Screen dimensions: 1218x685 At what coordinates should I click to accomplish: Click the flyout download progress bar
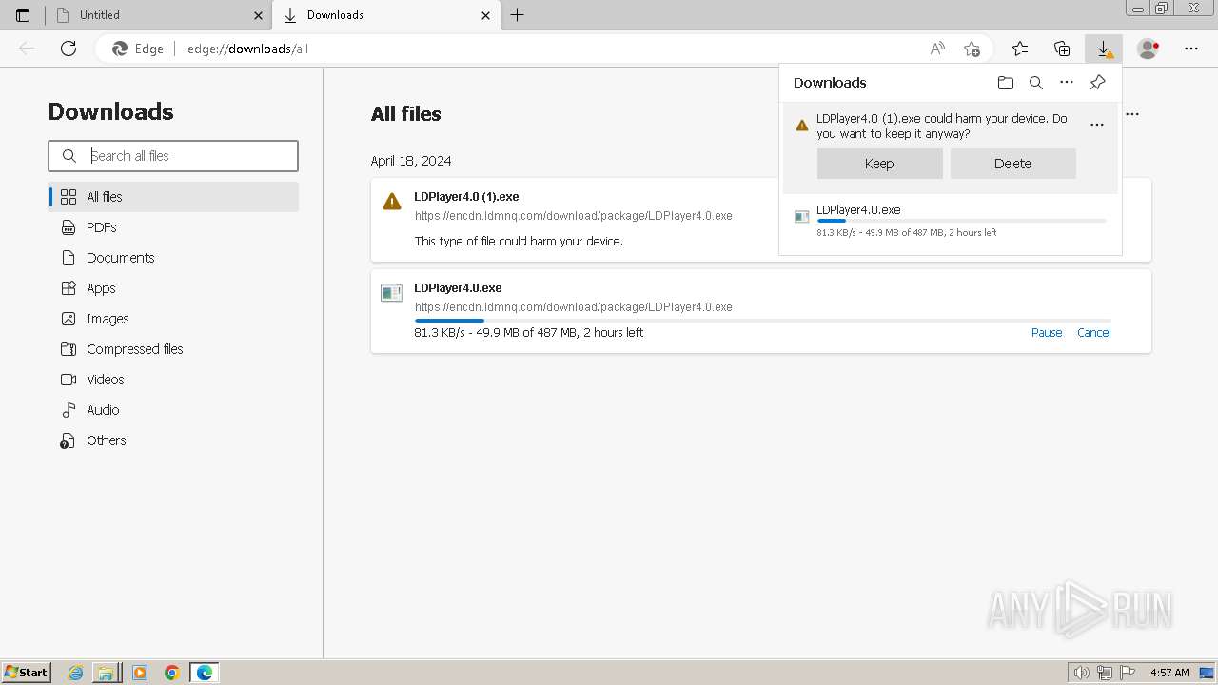tap(961, 221)
